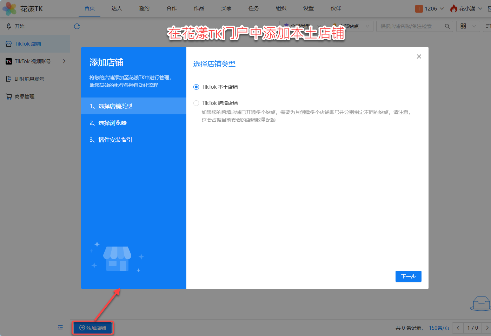
Task: Select TikTok 本土店铺 radio option
Action: [x=196, y=87]
